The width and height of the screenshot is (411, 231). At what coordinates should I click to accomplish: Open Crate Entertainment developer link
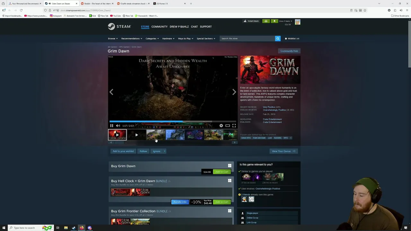pyautogui.click(x=272, y=119)
